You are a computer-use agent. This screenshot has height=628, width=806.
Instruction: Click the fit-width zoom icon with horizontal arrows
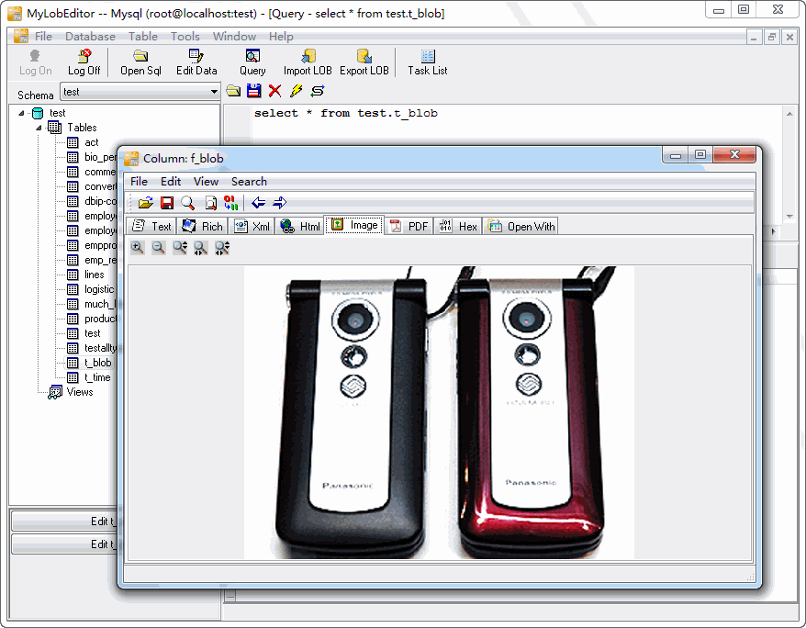pyautogui.click(x=200, y=248)
